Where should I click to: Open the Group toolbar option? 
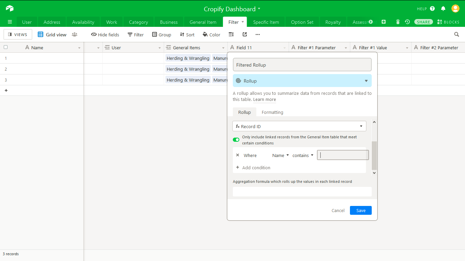(162, 35)
